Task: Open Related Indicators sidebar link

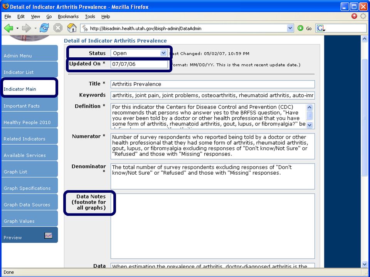Action: tap(30, 136)
